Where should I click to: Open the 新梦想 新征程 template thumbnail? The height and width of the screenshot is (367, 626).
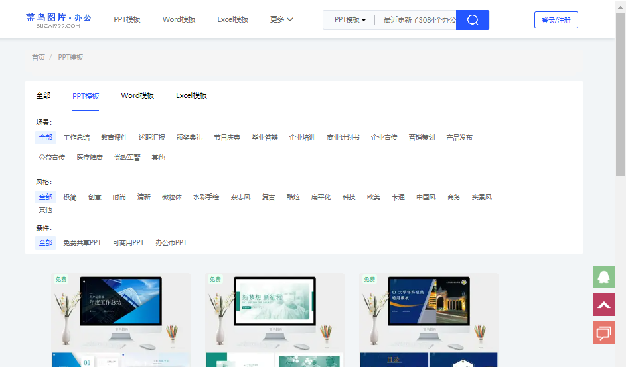pos(275,320)
